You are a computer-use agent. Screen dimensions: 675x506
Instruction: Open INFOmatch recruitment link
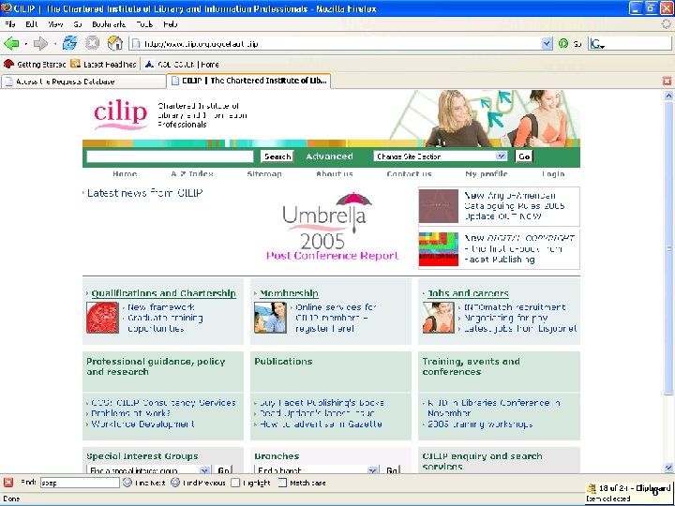(515, 307)
